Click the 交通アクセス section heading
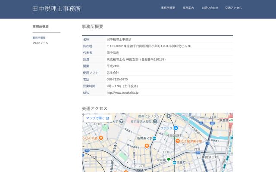Viewport: 276px width, 172px height. tap(94, 108)
